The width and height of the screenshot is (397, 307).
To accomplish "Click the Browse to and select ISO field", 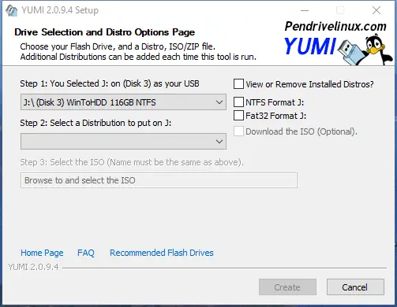I will (x=159, y=180).
